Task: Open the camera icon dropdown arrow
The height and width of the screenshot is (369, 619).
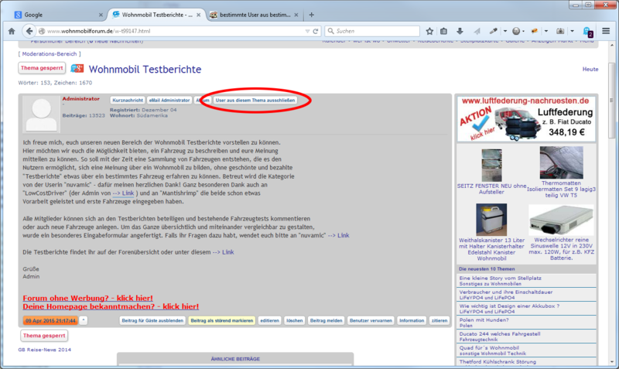Action: pyautogui.click(x=572, y=31)
